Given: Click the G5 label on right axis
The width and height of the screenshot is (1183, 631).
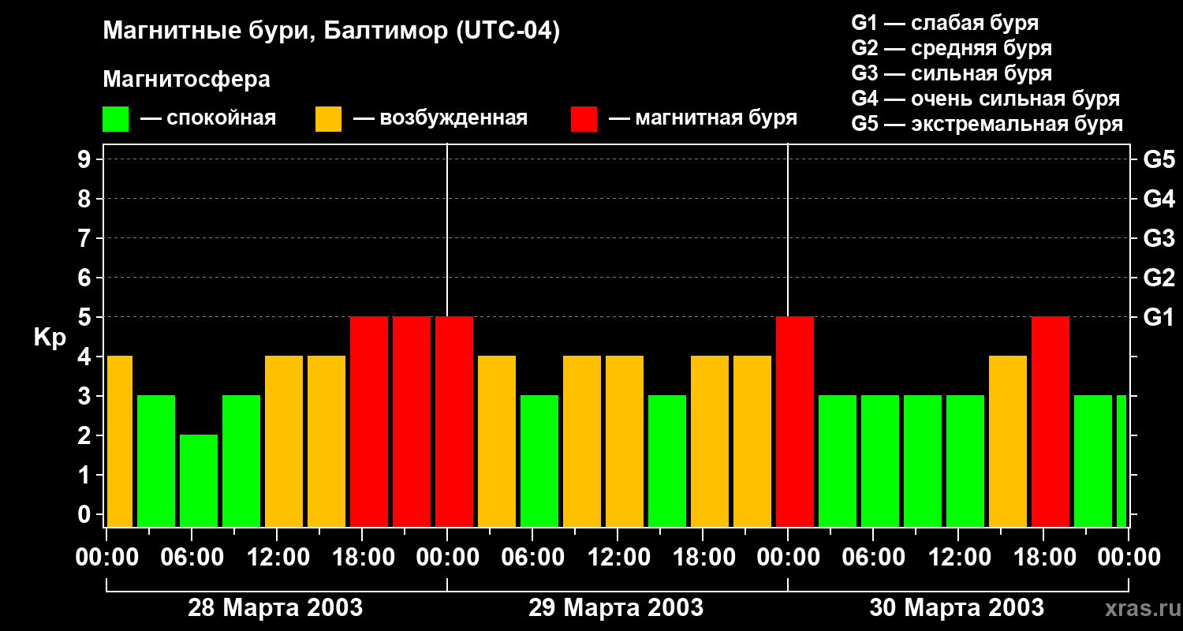Looking at the screenshot, I should (x=1159, y=160).
